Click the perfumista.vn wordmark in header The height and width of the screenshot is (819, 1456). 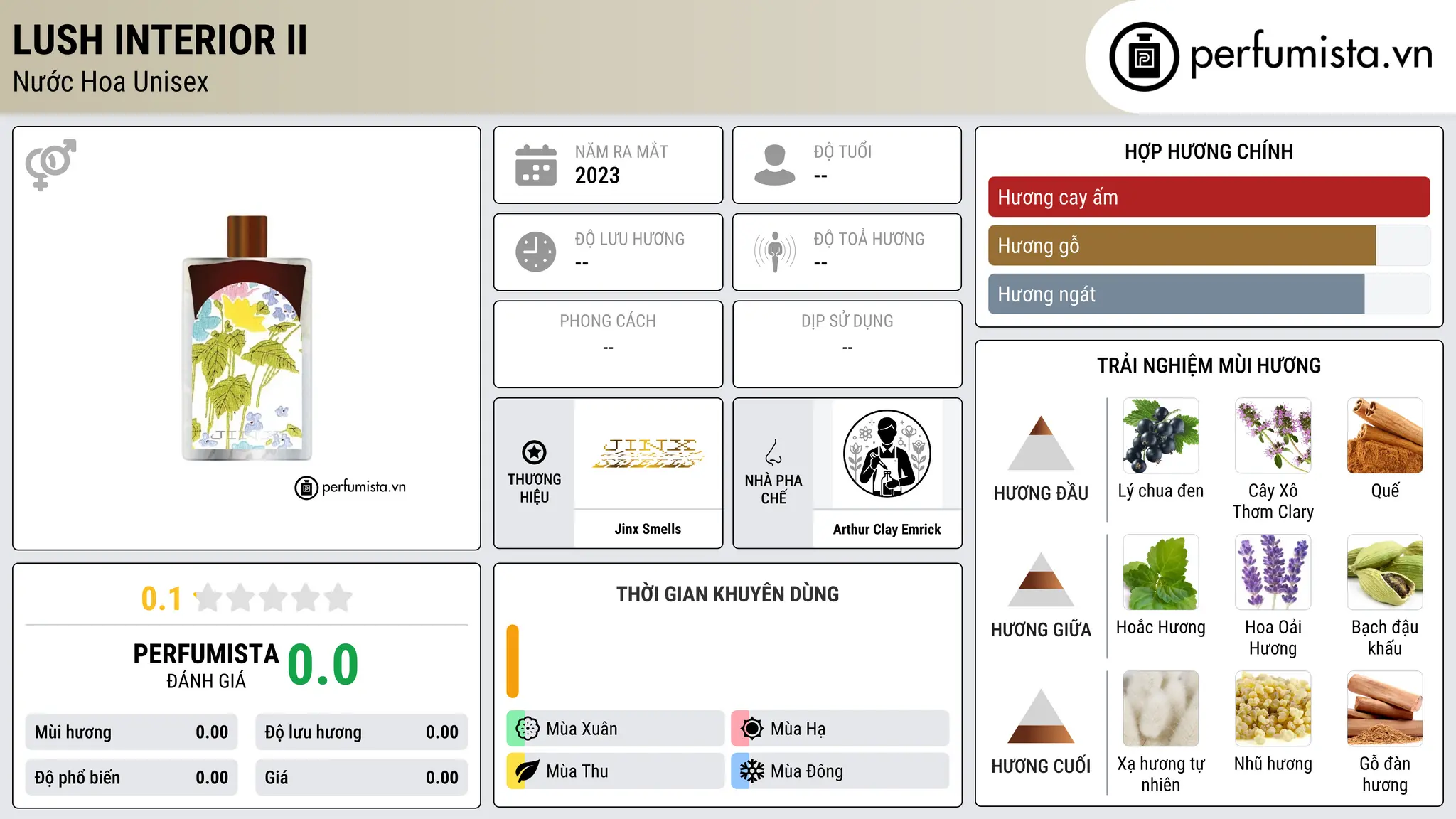(x=1312, y=54)
